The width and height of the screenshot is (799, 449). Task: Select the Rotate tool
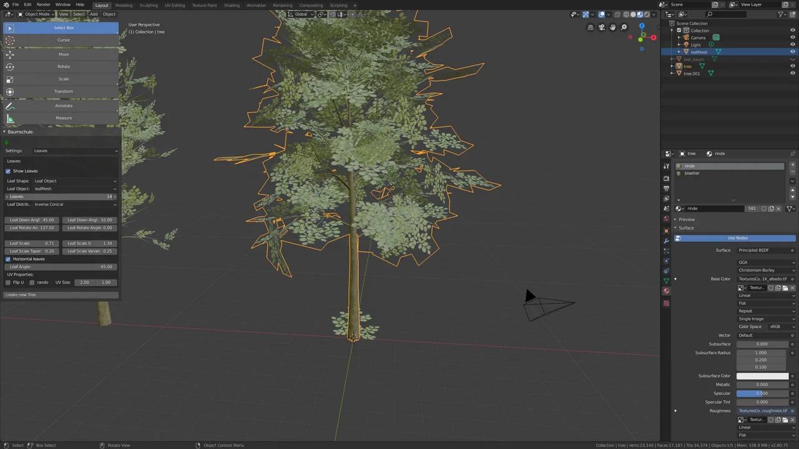coord(63,66)
